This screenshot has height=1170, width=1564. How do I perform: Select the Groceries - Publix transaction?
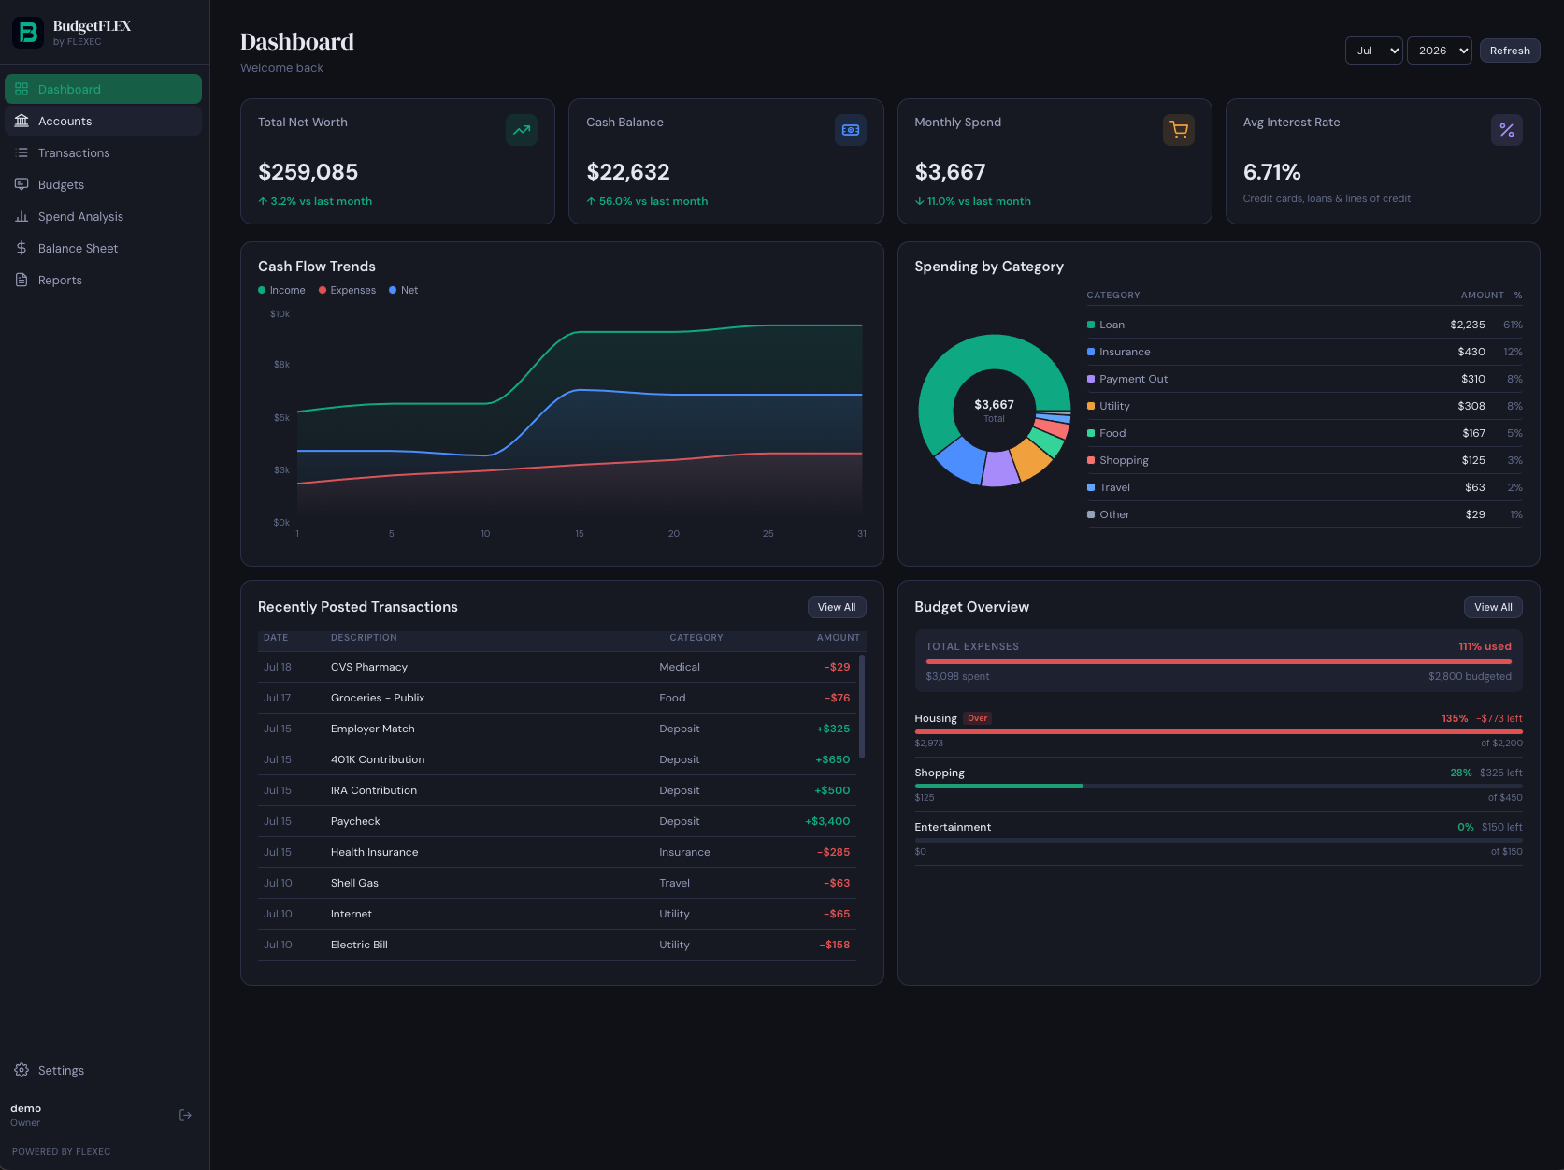tap(557, 698)
